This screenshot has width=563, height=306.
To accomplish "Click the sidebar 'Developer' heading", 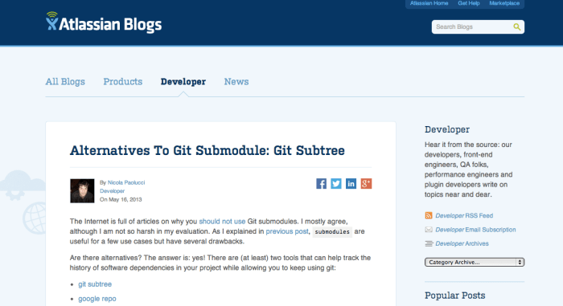I will (x=447, y=129).
